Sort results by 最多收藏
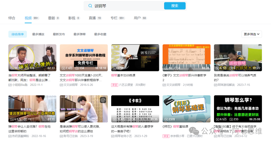The height and width of the screenshot is (142, 271). pyautogui.click(x=100, y=34)
